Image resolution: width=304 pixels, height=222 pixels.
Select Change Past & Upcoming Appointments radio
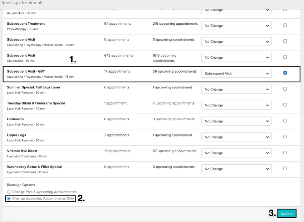coord(9,192)
